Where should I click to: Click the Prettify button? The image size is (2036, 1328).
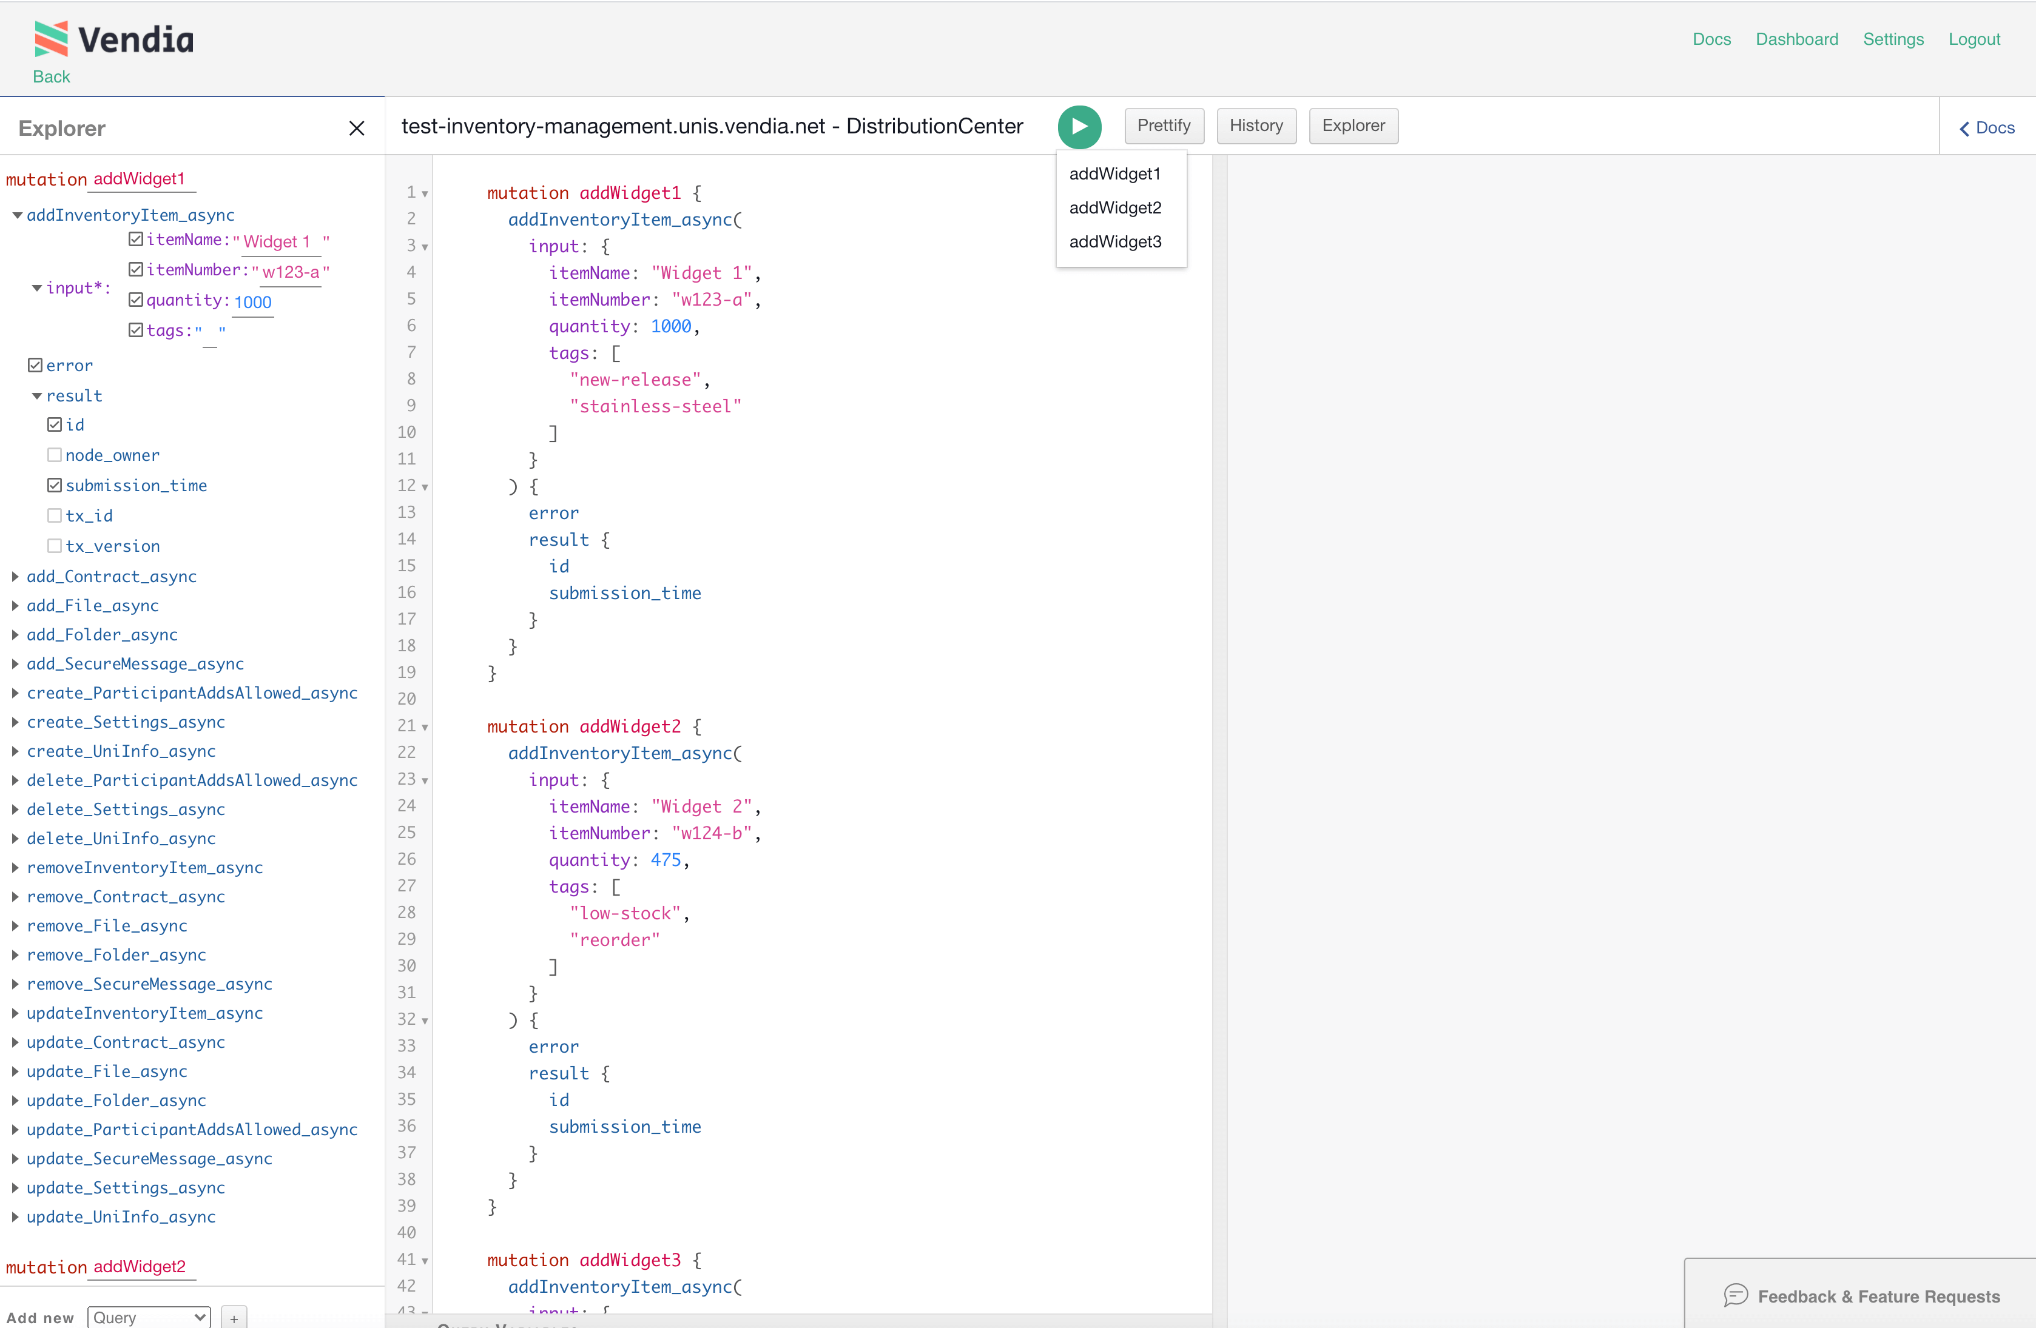pyautogui.click(x=1164, y=126)
